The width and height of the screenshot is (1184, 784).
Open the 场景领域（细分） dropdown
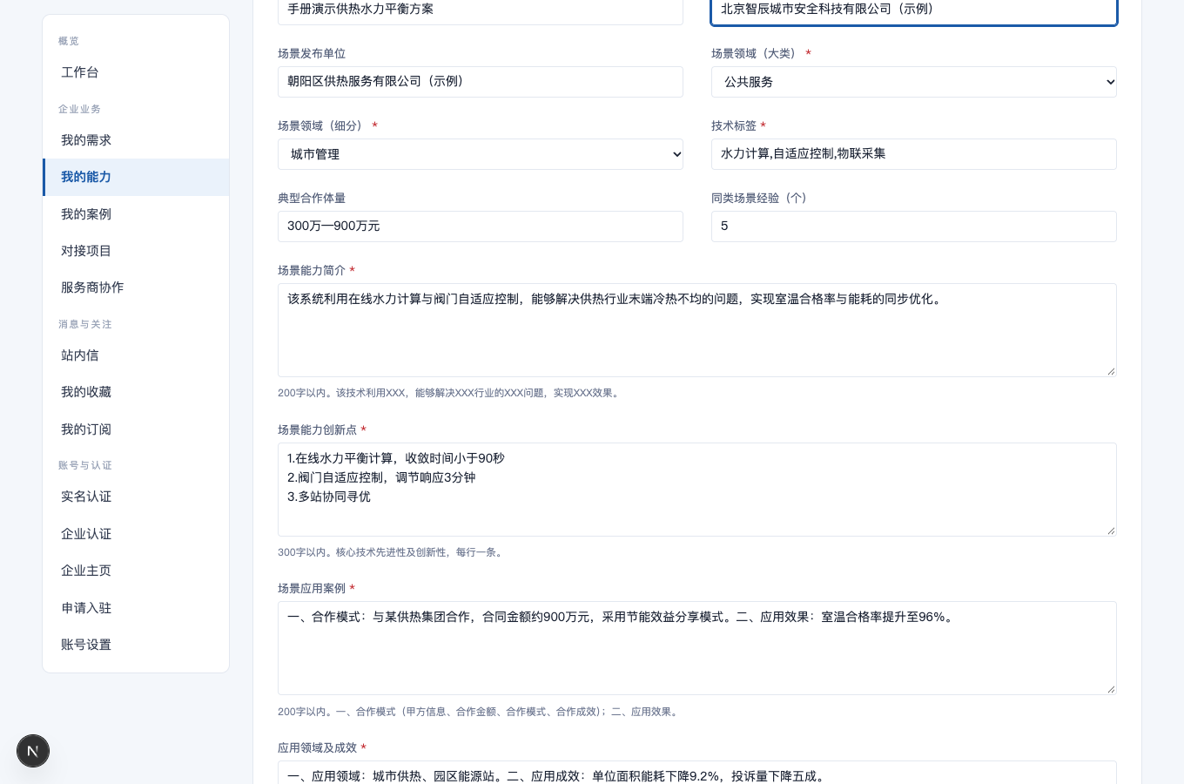click(x=481, y=154)
